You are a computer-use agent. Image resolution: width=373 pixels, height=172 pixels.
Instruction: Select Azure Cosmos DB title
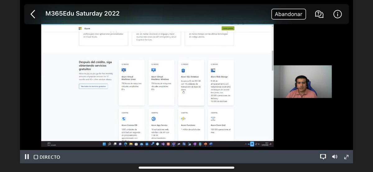129,125
